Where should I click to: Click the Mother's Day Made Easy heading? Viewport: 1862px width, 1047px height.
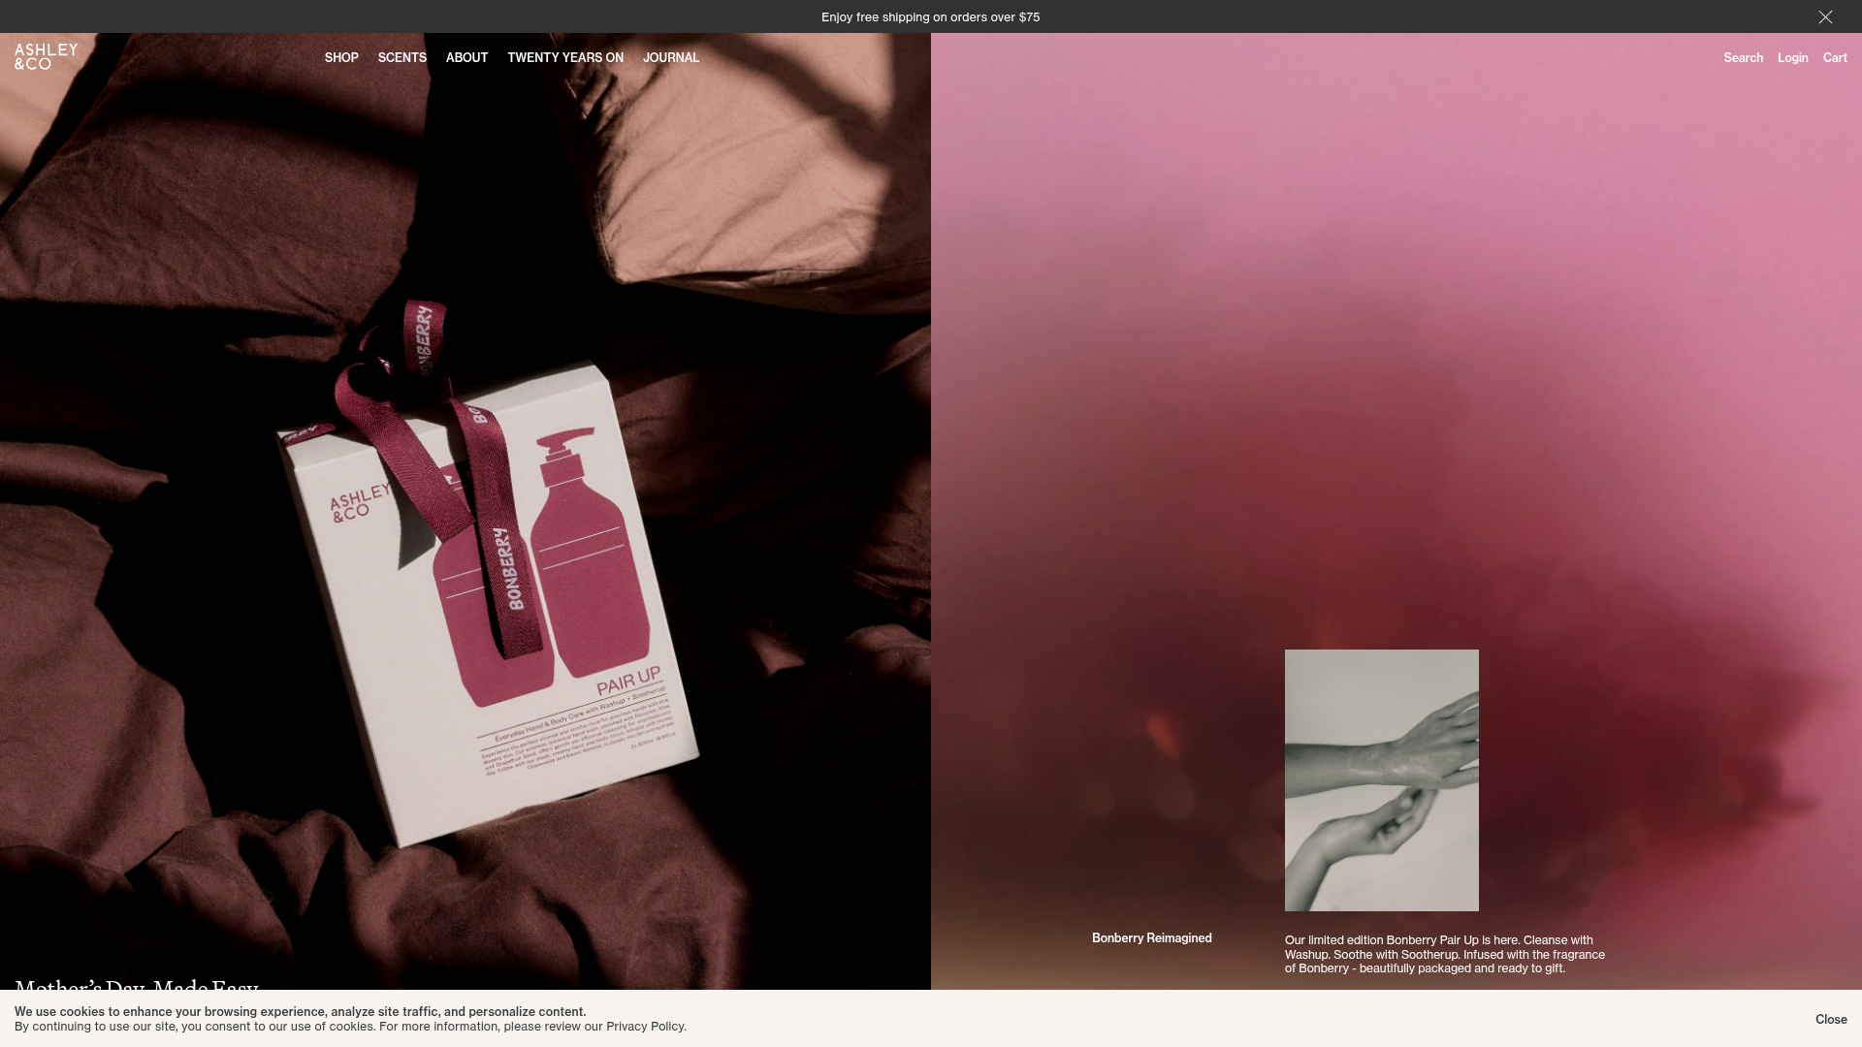136,985
